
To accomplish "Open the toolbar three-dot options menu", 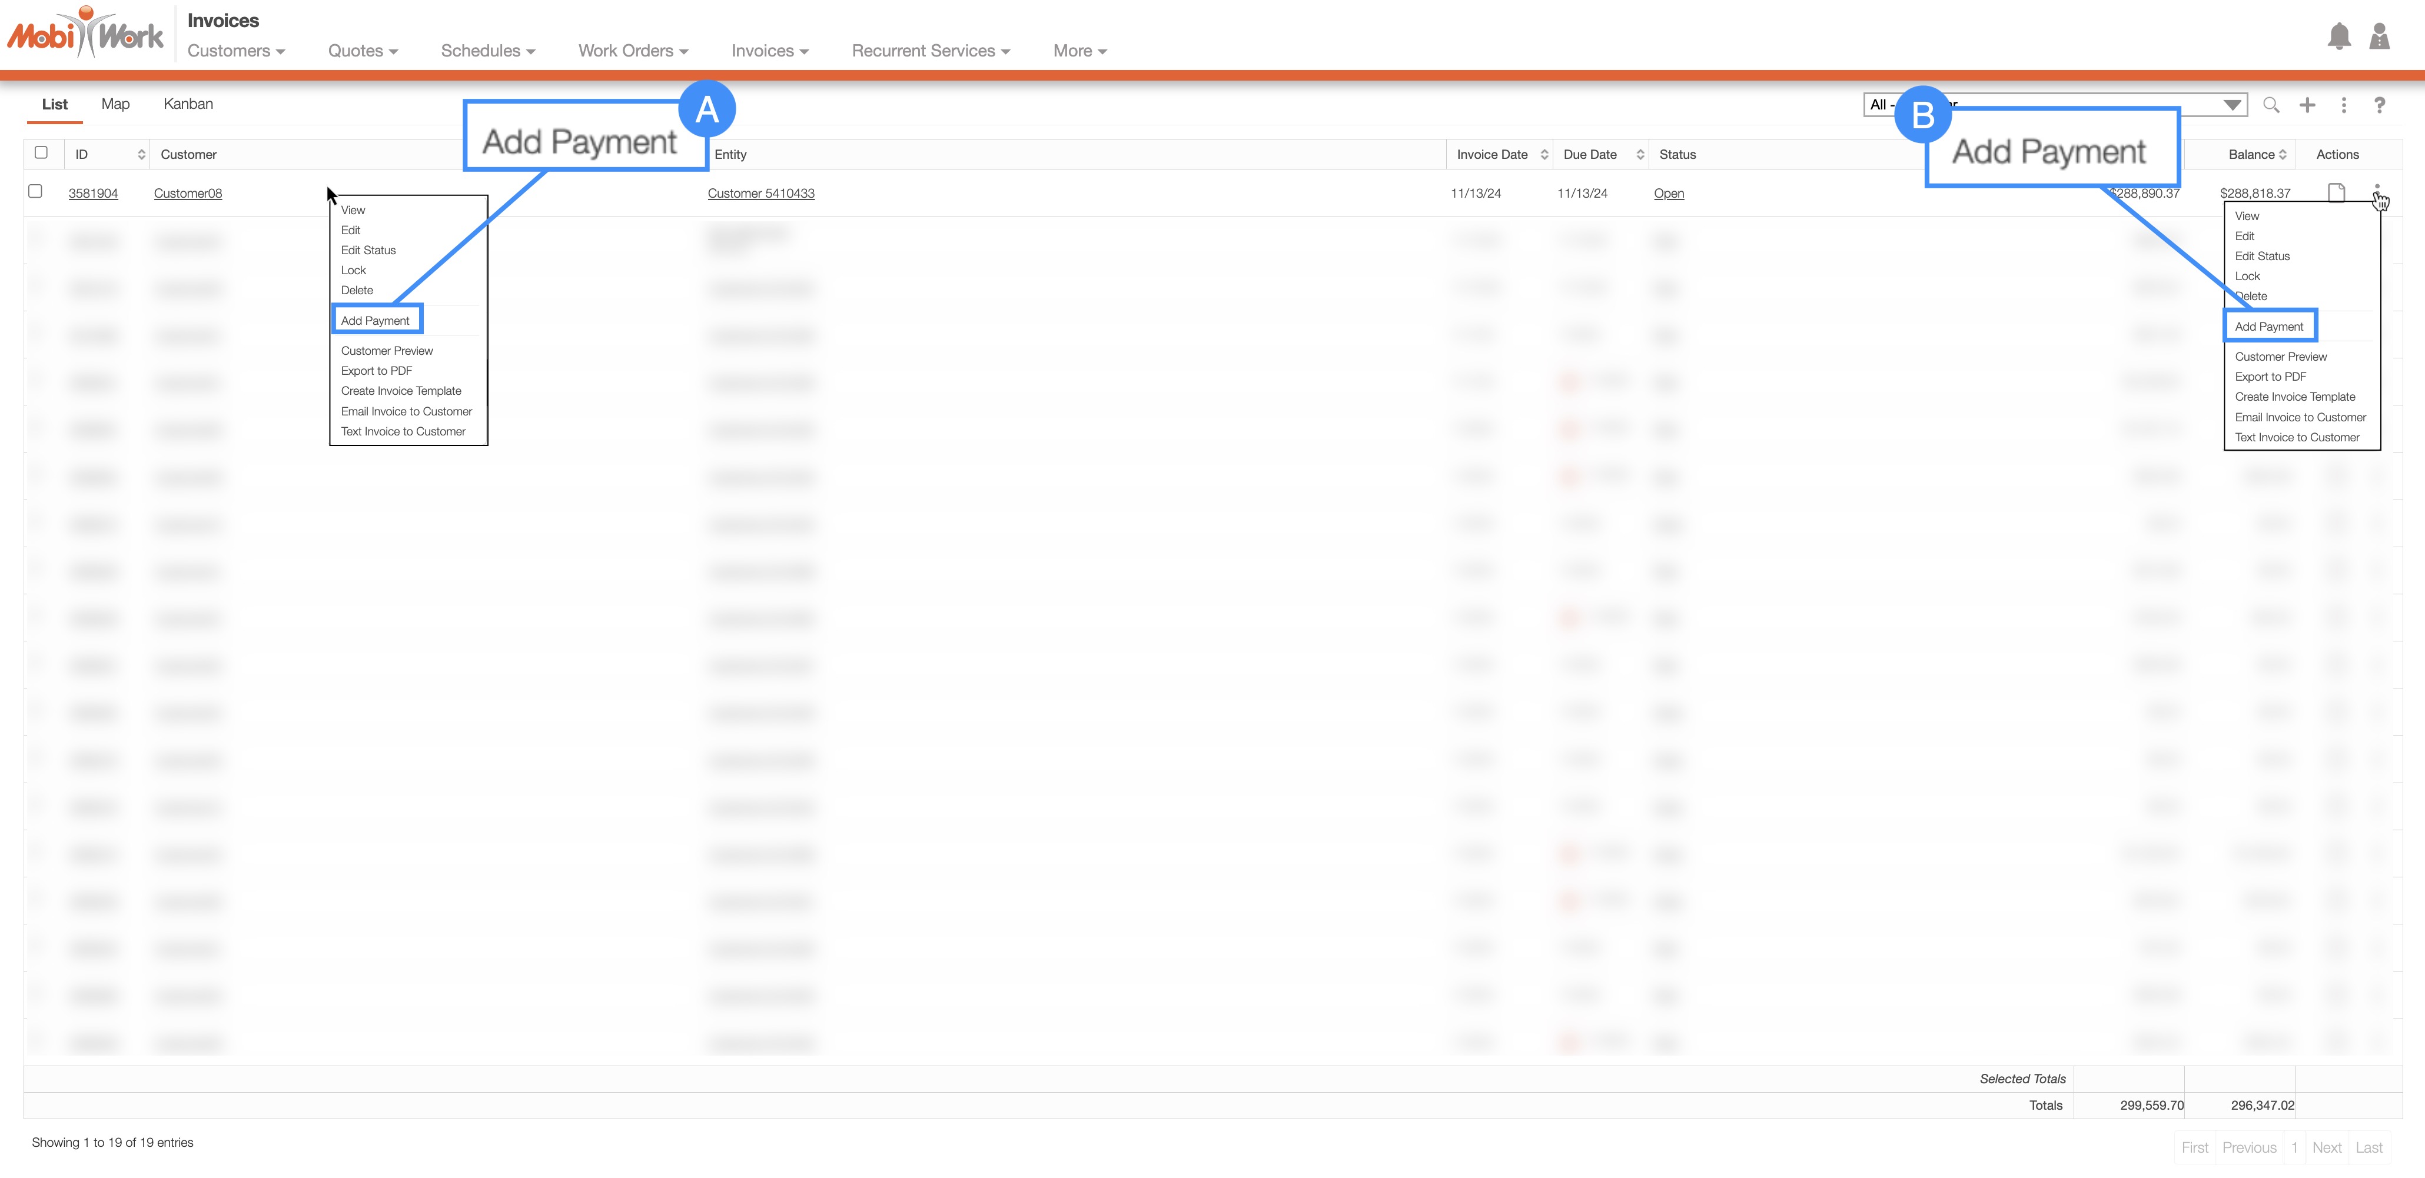I will (x=2343, y=105).
